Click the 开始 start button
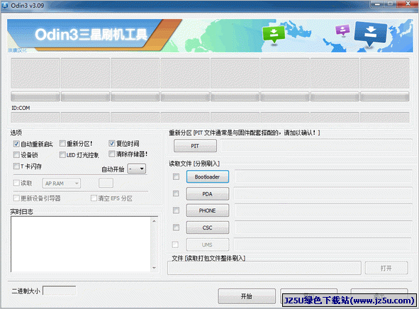419x309 pixels. [247, 296]
